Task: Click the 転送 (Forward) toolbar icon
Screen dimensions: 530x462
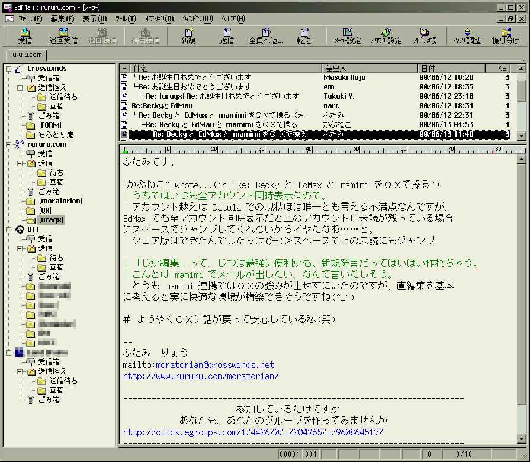Action: click(x=304, y=36)
